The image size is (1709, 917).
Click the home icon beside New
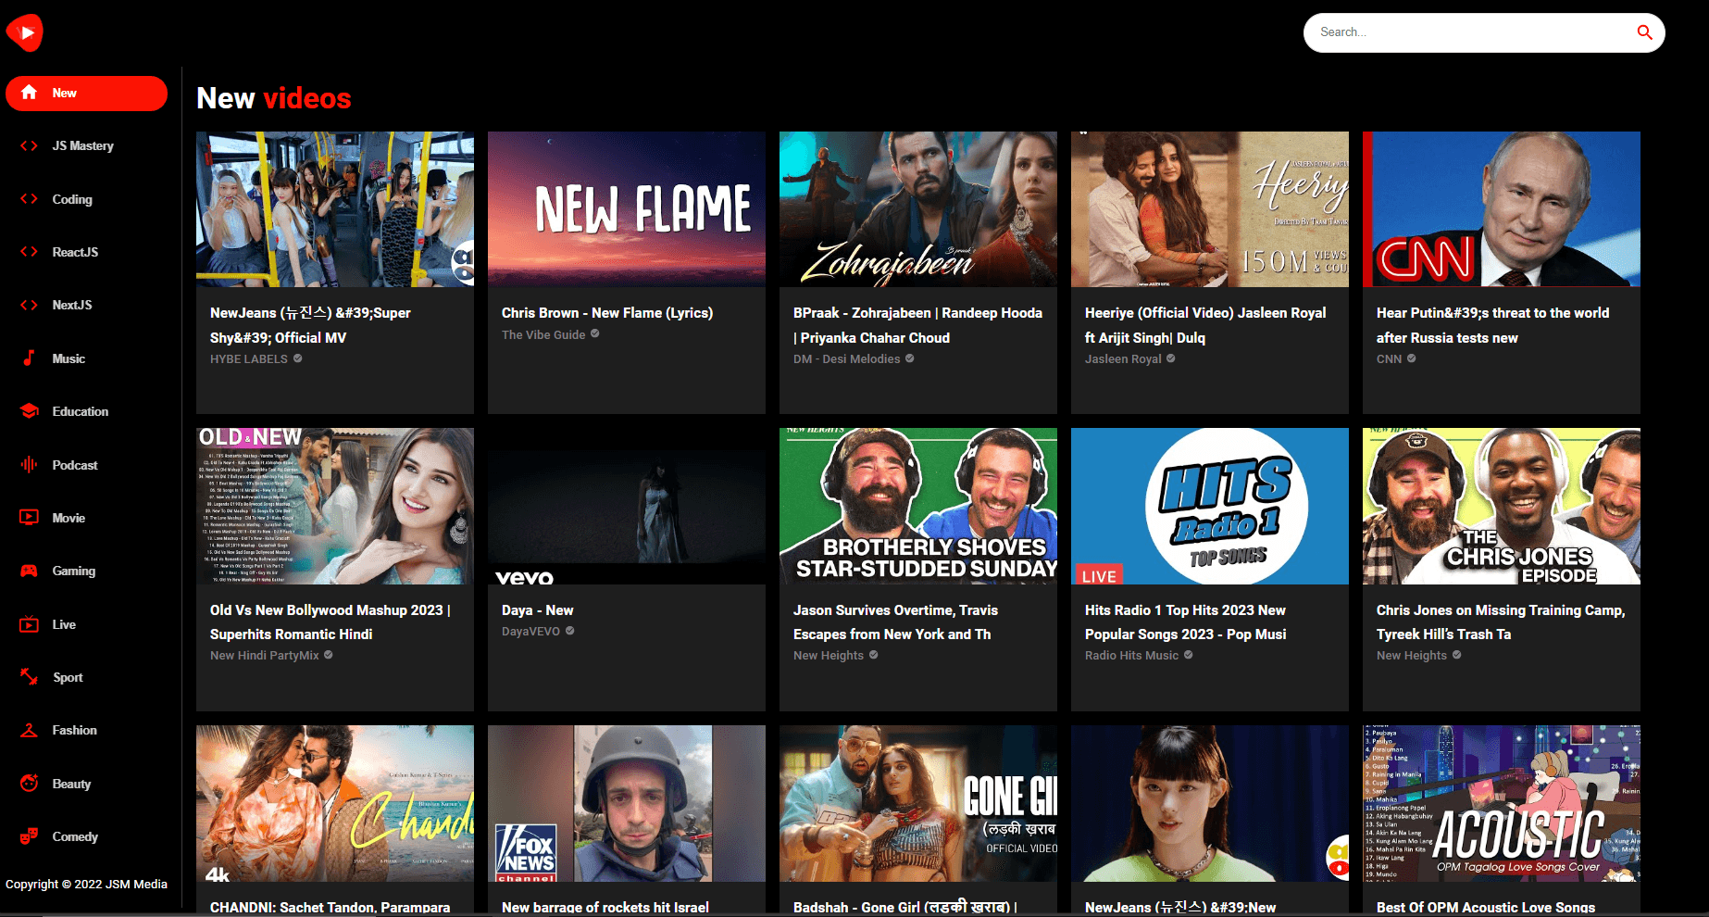point(30,93)
